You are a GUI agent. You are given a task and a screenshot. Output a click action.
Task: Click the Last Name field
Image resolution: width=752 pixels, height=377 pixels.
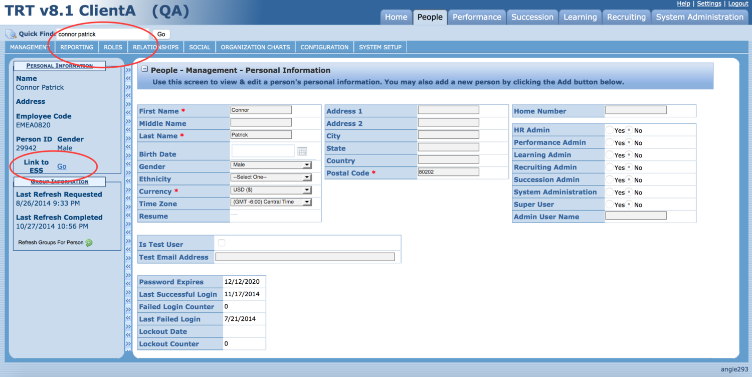click(x=261, y=134)
